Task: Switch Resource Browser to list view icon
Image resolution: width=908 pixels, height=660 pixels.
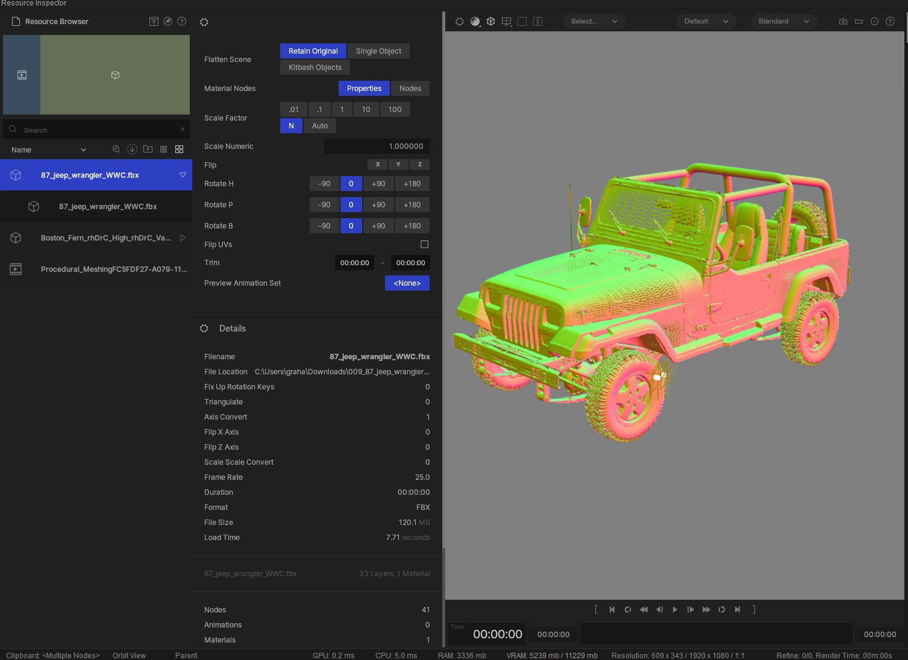Action: coord(163,149)
